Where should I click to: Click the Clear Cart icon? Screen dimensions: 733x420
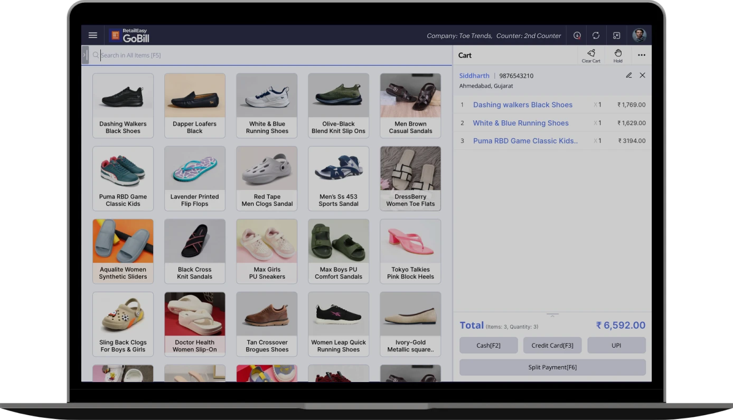point(591,55)
